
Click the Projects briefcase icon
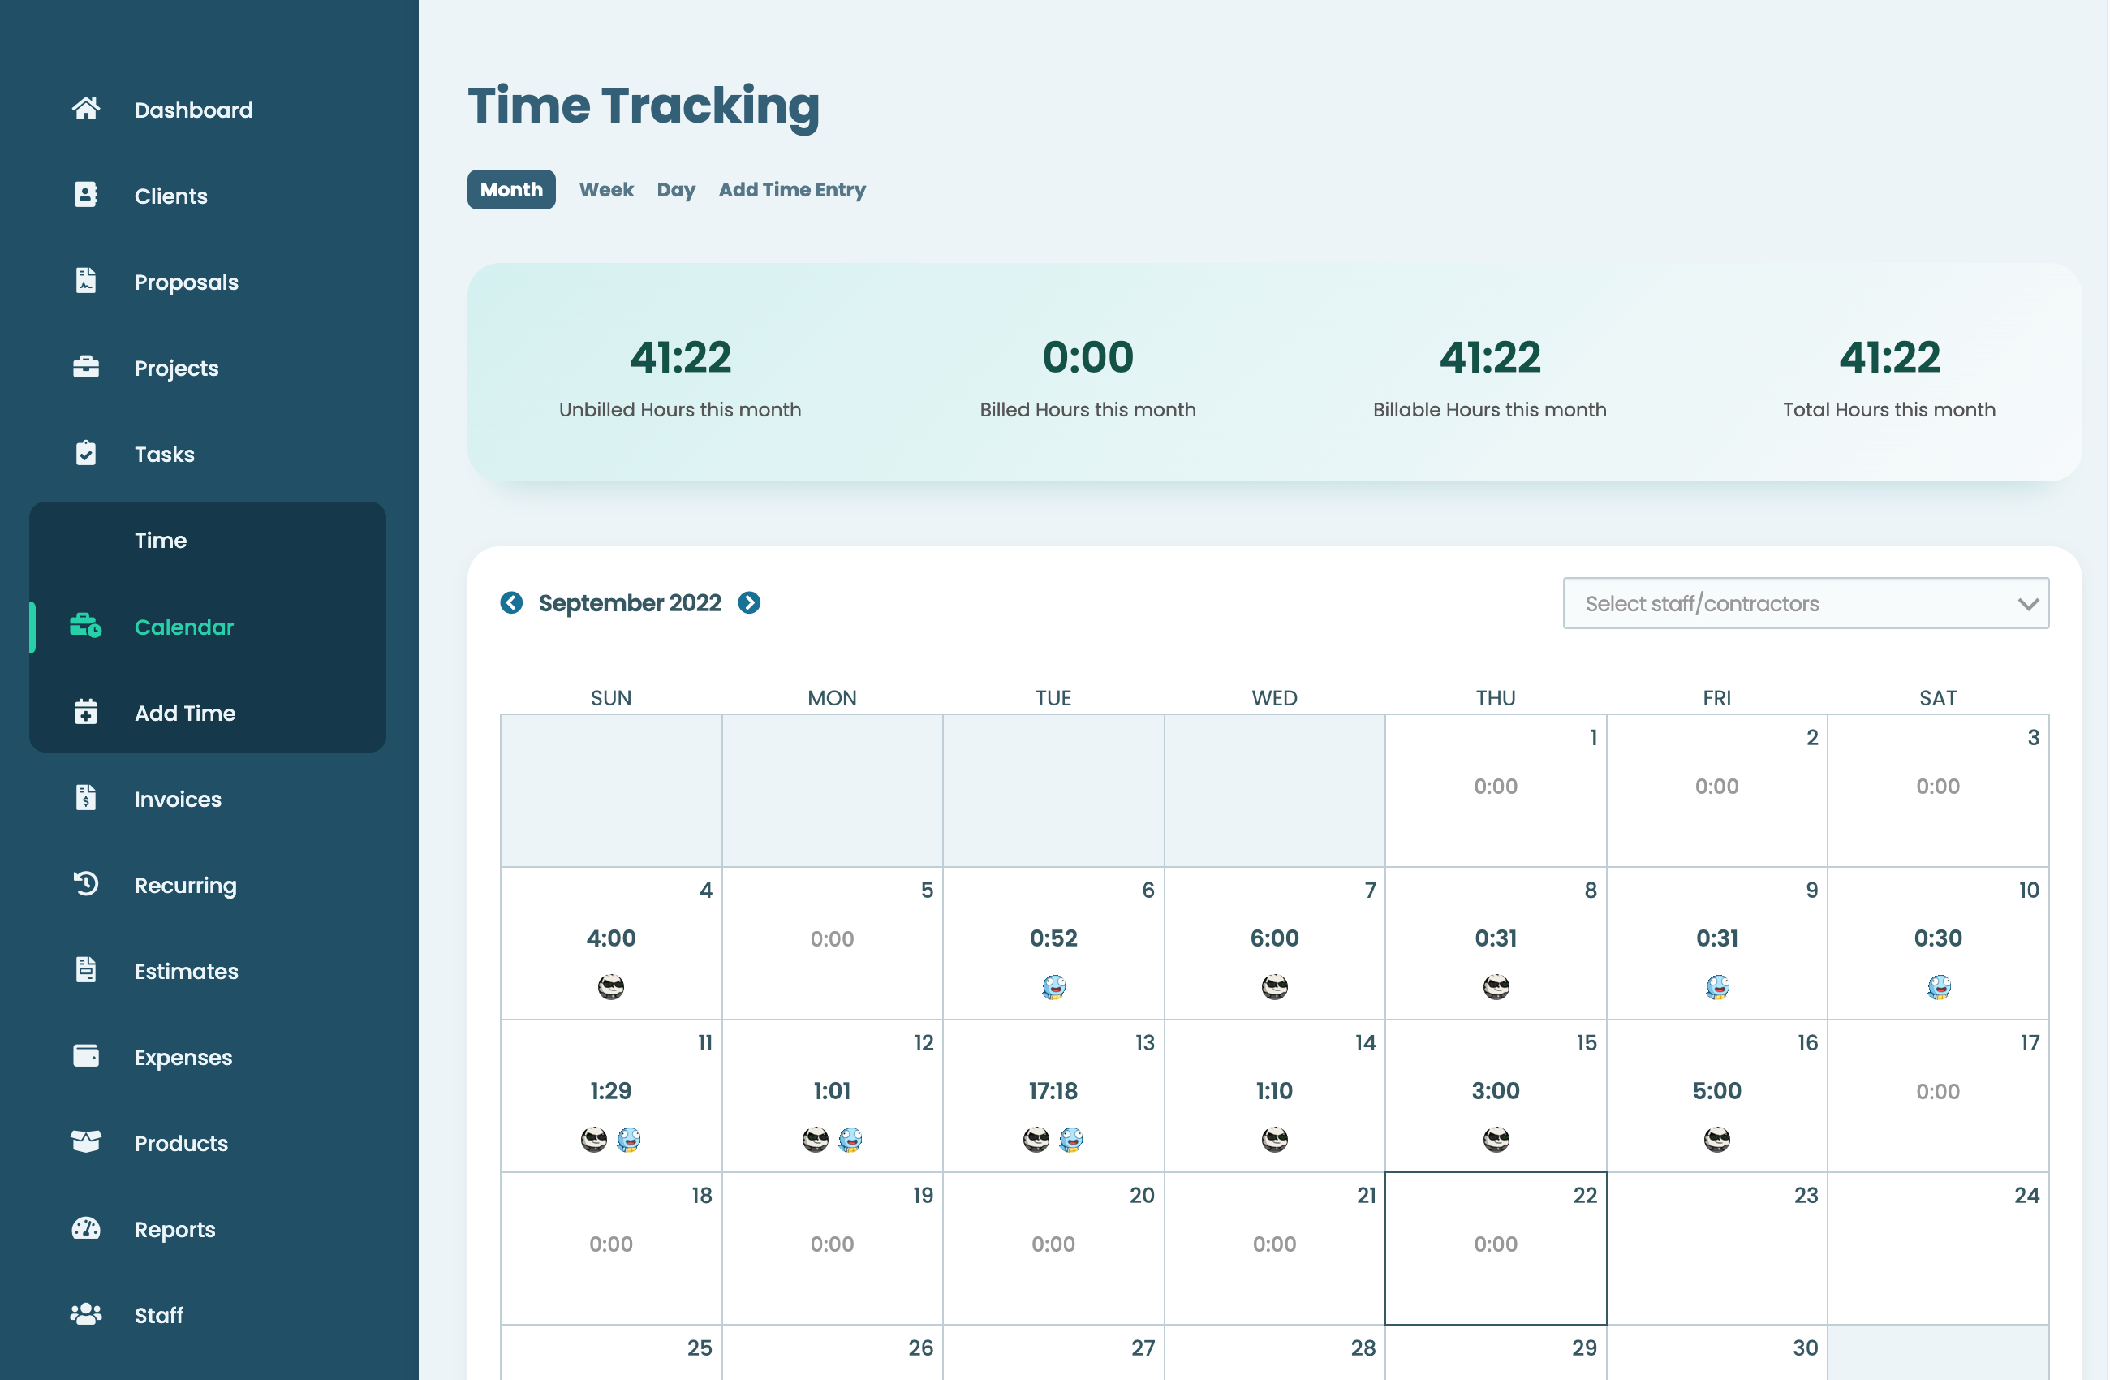(86, 367)
